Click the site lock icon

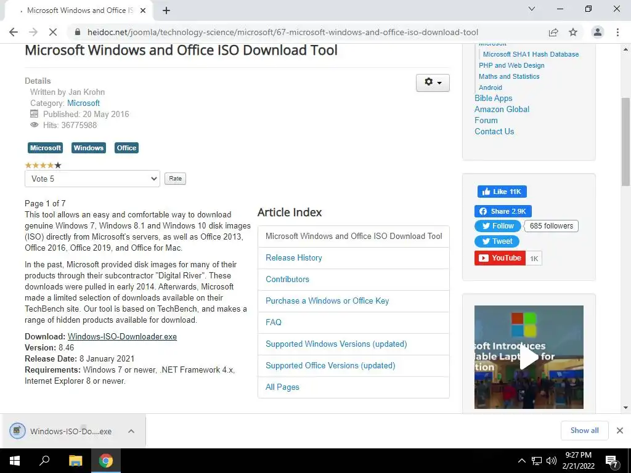[x=78, y=32]
